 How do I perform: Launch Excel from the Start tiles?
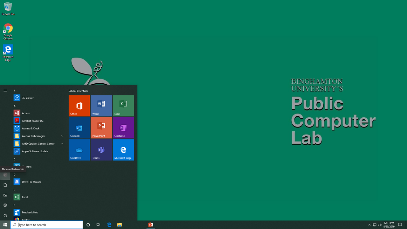(x=123, y=106)
